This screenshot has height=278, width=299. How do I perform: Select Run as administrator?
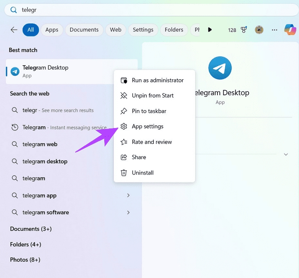click(x=157, y=80)
